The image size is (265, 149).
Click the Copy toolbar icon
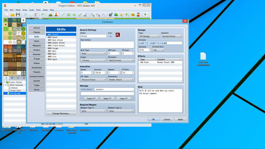tap(31, 15)
